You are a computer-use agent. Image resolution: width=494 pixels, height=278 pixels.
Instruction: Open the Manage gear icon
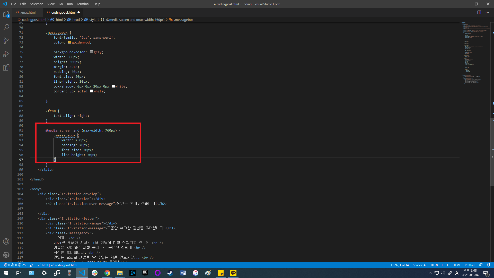pyautogui.click(x=6, y=255)
